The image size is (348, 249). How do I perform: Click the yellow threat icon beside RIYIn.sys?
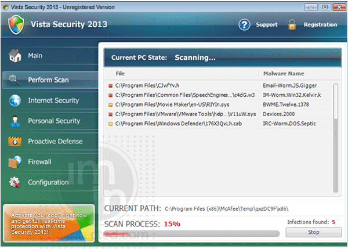(110, 105)
